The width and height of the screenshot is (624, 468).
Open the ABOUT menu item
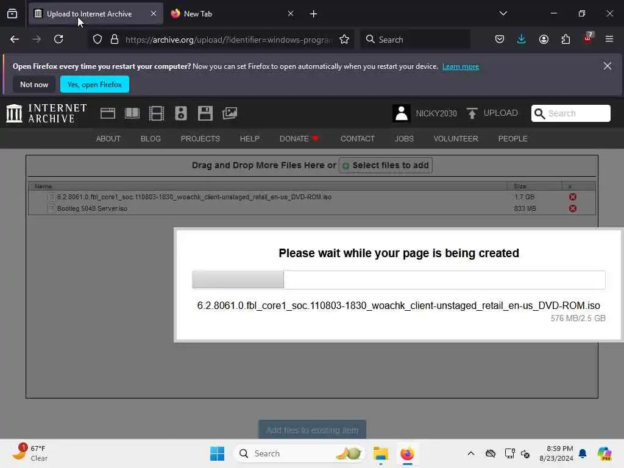click(x=108, y=139)
